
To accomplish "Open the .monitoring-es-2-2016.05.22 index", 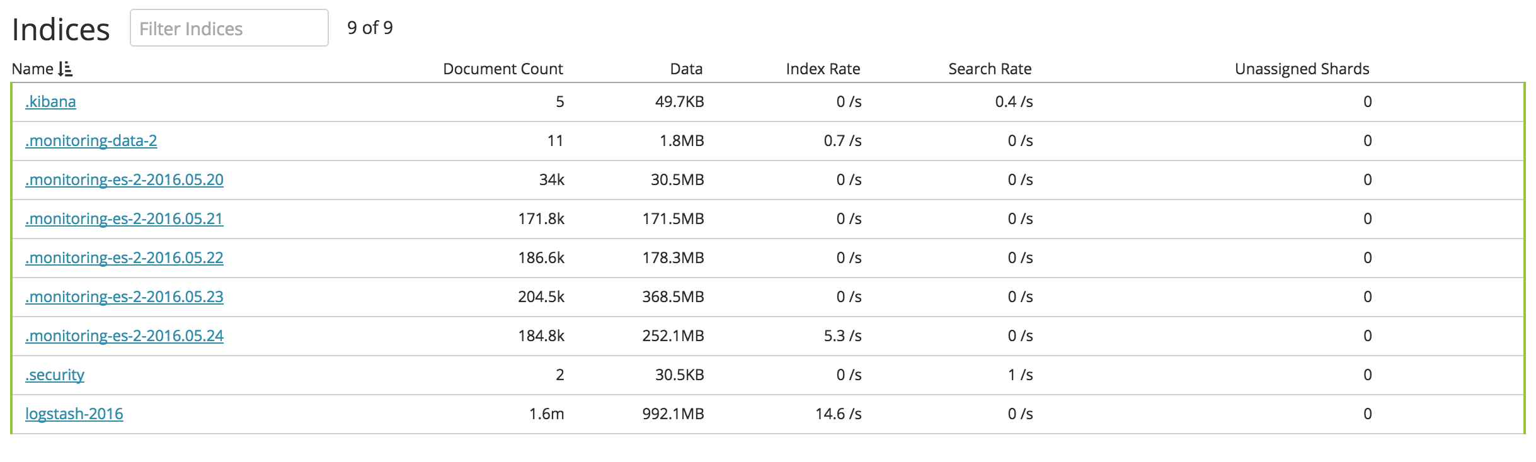I will 124,258.
